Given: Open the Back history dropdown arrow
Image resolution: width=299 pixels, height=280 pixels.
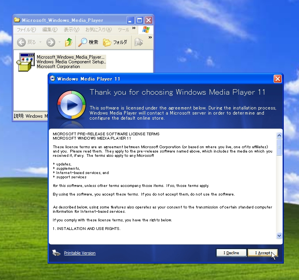Looking at the screenshot, I should [41, 42].
